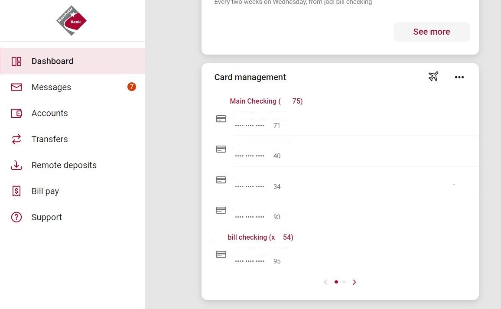Click the Remote deposits download icon
This screenshot has height=309, width=501.
point(16,165)
